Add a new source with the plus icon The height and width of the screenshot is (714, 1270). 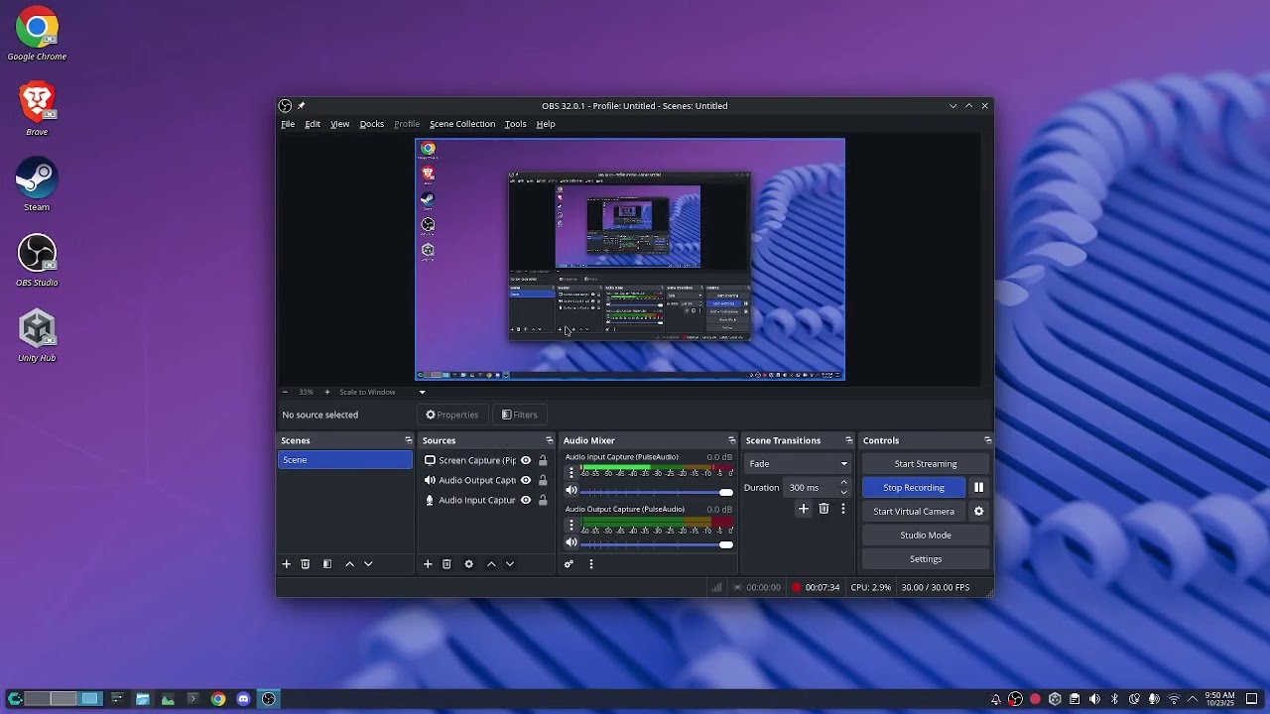[428, 564]
